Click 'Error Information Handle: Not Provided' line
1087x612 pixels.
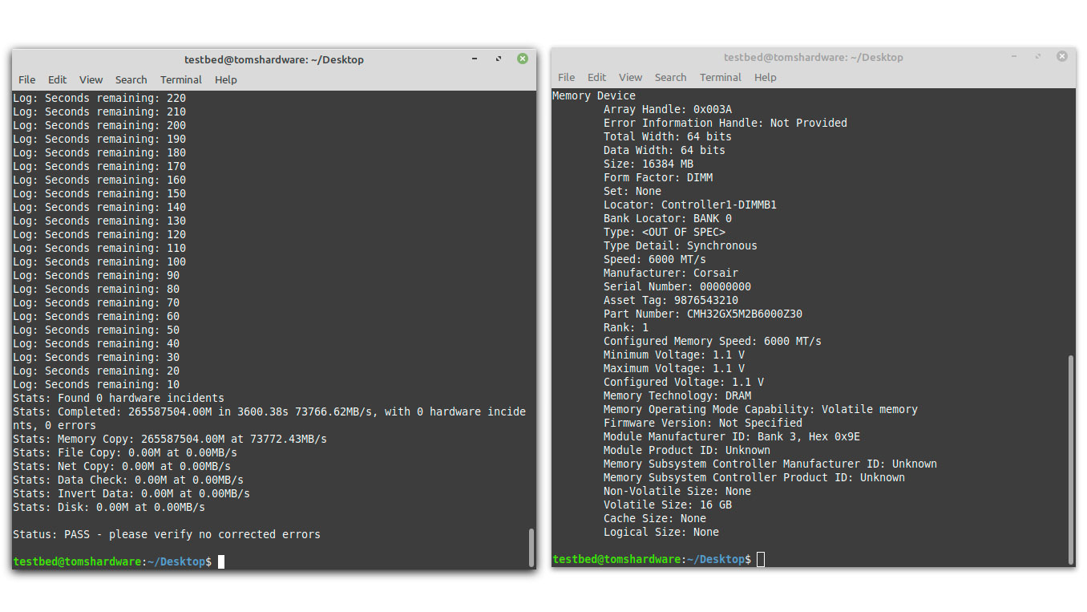click(725, 123)
